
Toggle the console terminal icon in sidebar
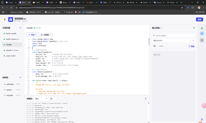202,40
